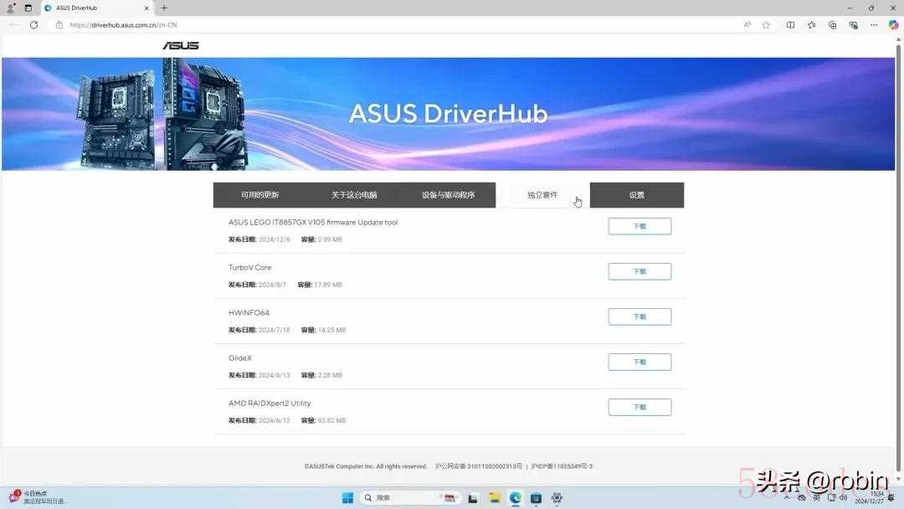Screen dimensions: 904x509
Task: Click the 17.89 MB size value
Action: 328,285
